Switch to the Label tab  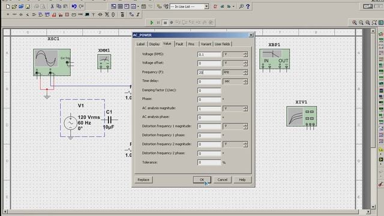pyautogui.click(x=140, y=44)
